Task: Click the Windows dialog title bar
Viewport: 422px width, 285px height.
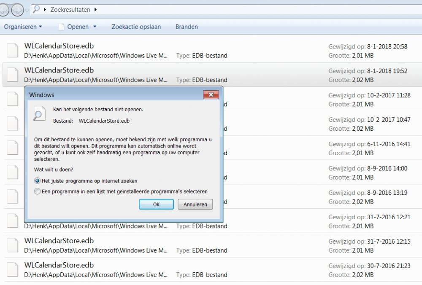Action: pos(116,94)
